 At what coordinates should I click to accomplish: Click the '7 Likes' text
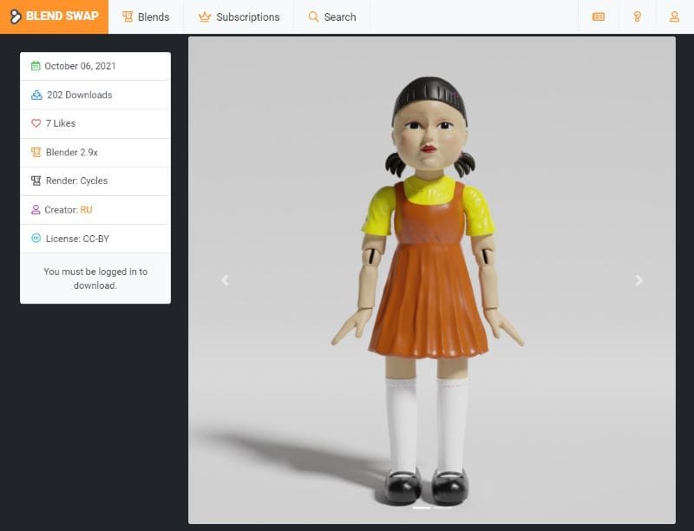[x=61, y=123]
